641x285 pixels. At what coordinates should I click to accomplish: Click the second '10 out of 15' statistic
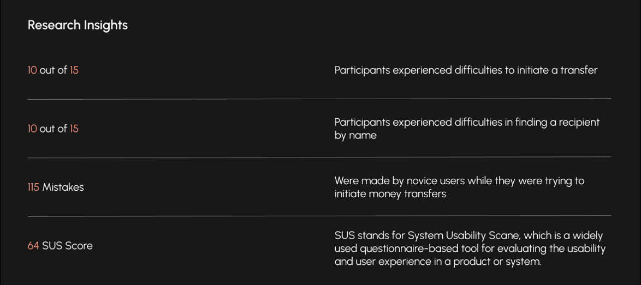click(53, 129)
